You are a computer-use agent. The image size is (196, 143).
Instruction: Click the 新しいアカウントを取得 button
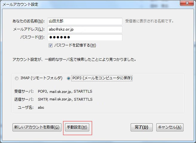coord(37,127)
